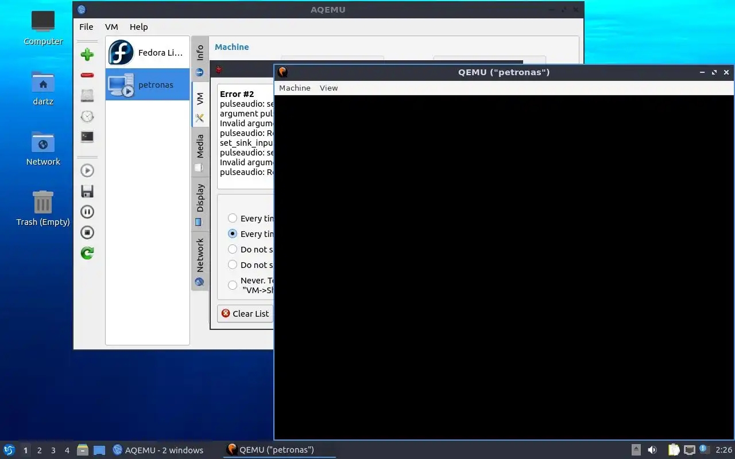Open the dartz home folder desktop icon
The height and width of the screenshot is (459, 735).
tap(43, 89)
